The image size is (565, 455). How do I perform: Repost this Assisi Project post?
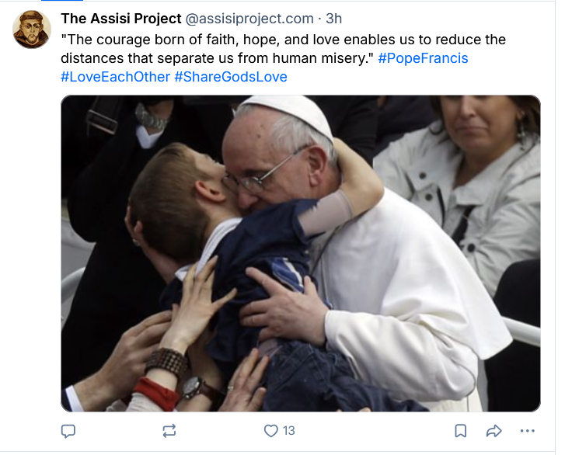point(169,430)
